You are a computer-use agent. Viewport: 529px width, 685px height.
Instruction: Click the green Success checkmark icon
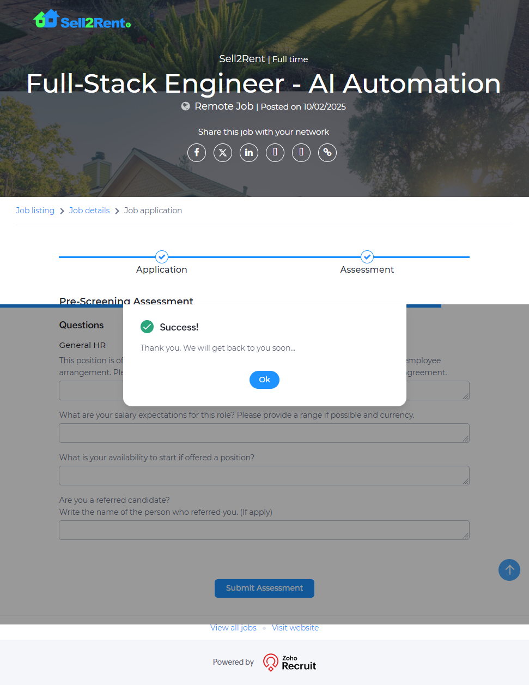[147, 327]
